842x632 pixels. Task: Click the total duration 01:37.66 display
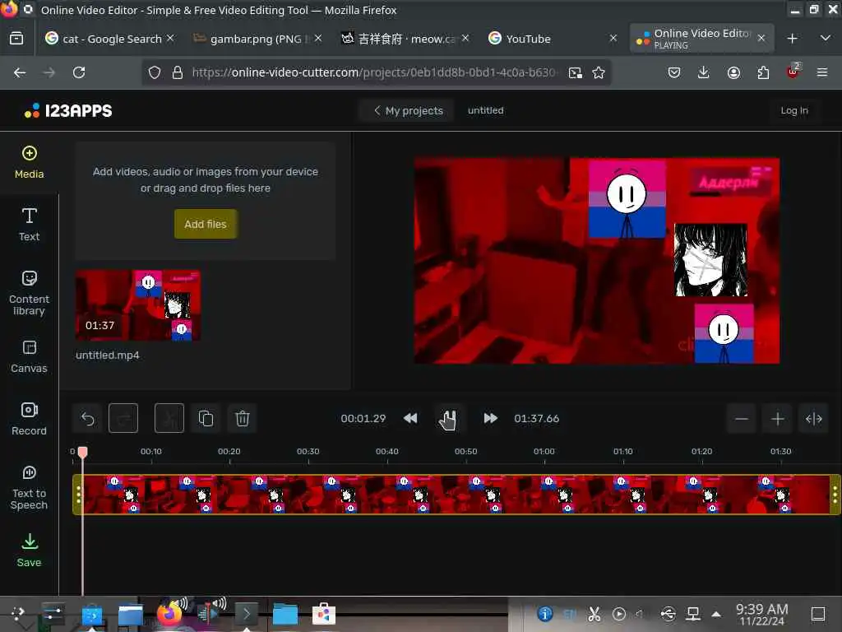tap(536, 419)
